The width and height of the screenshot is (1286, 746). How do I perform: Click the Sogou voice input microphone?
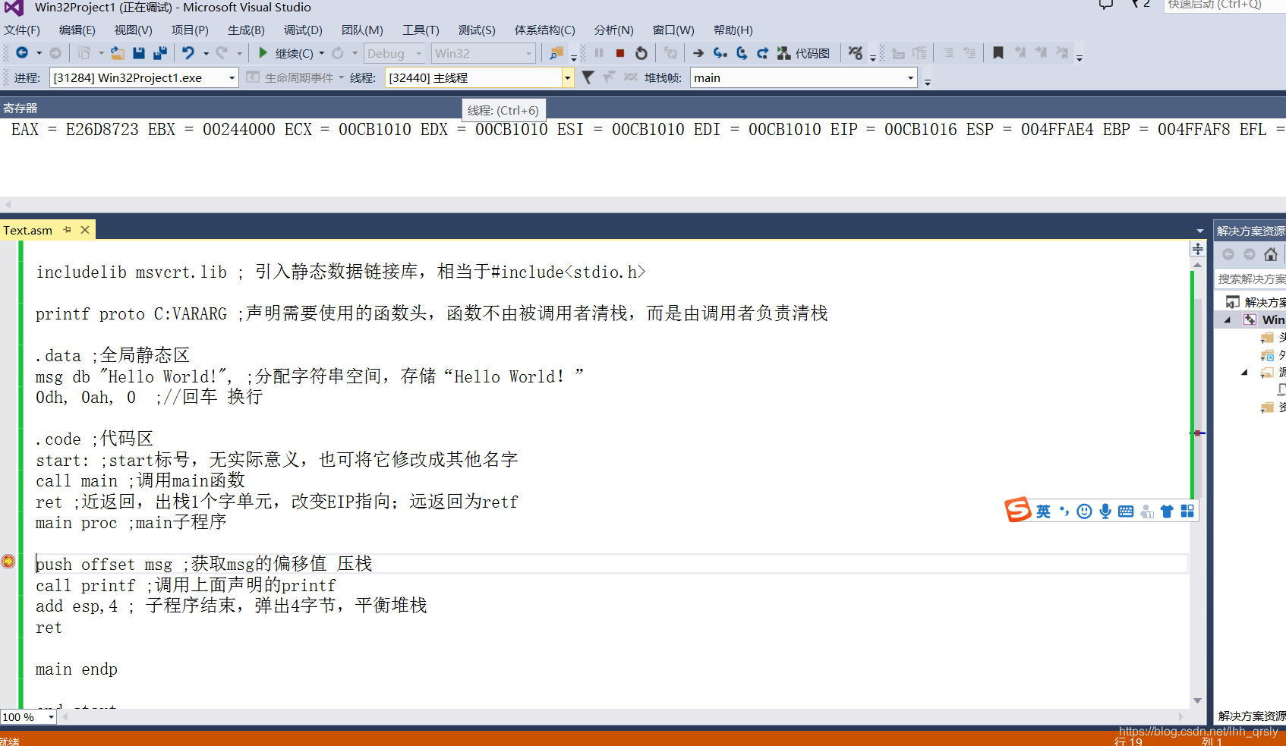[x=1105, y=511]
